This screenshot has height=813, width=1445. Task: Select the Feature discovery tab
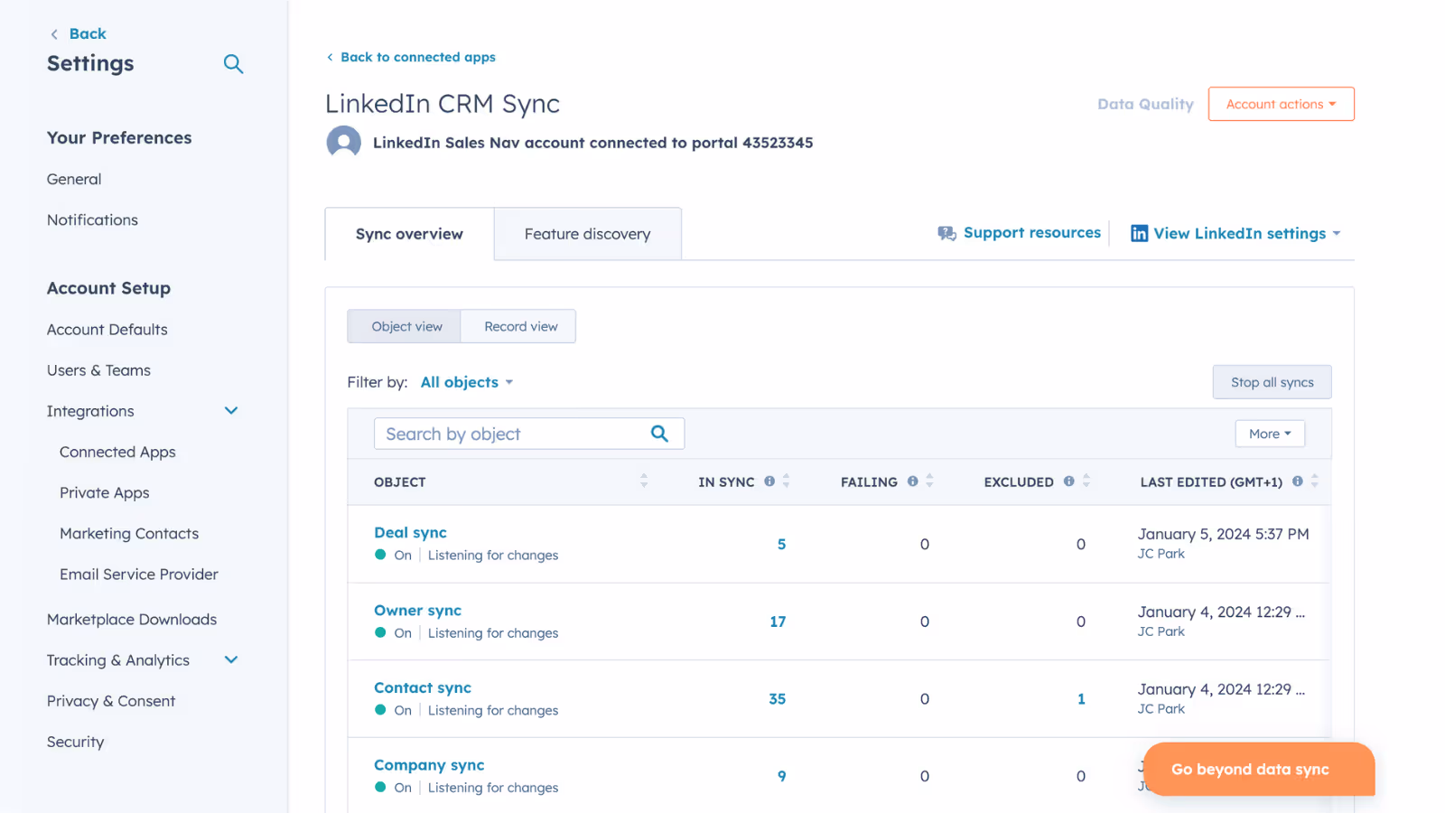click(587, 234)
